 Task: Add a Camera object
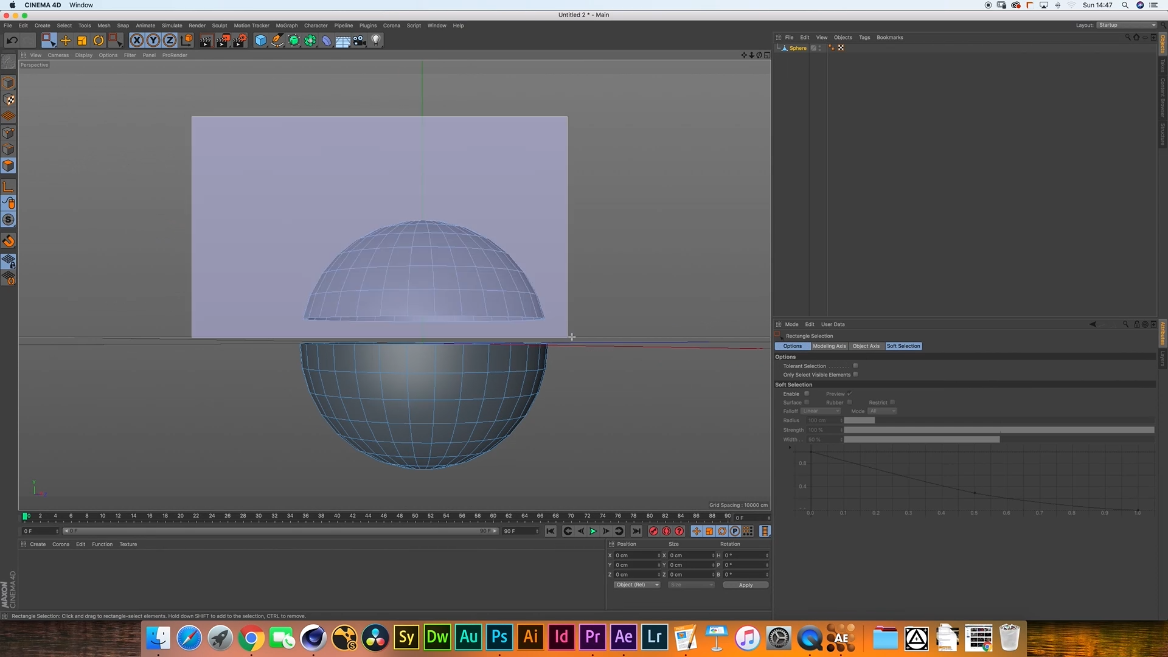point(360,40)
